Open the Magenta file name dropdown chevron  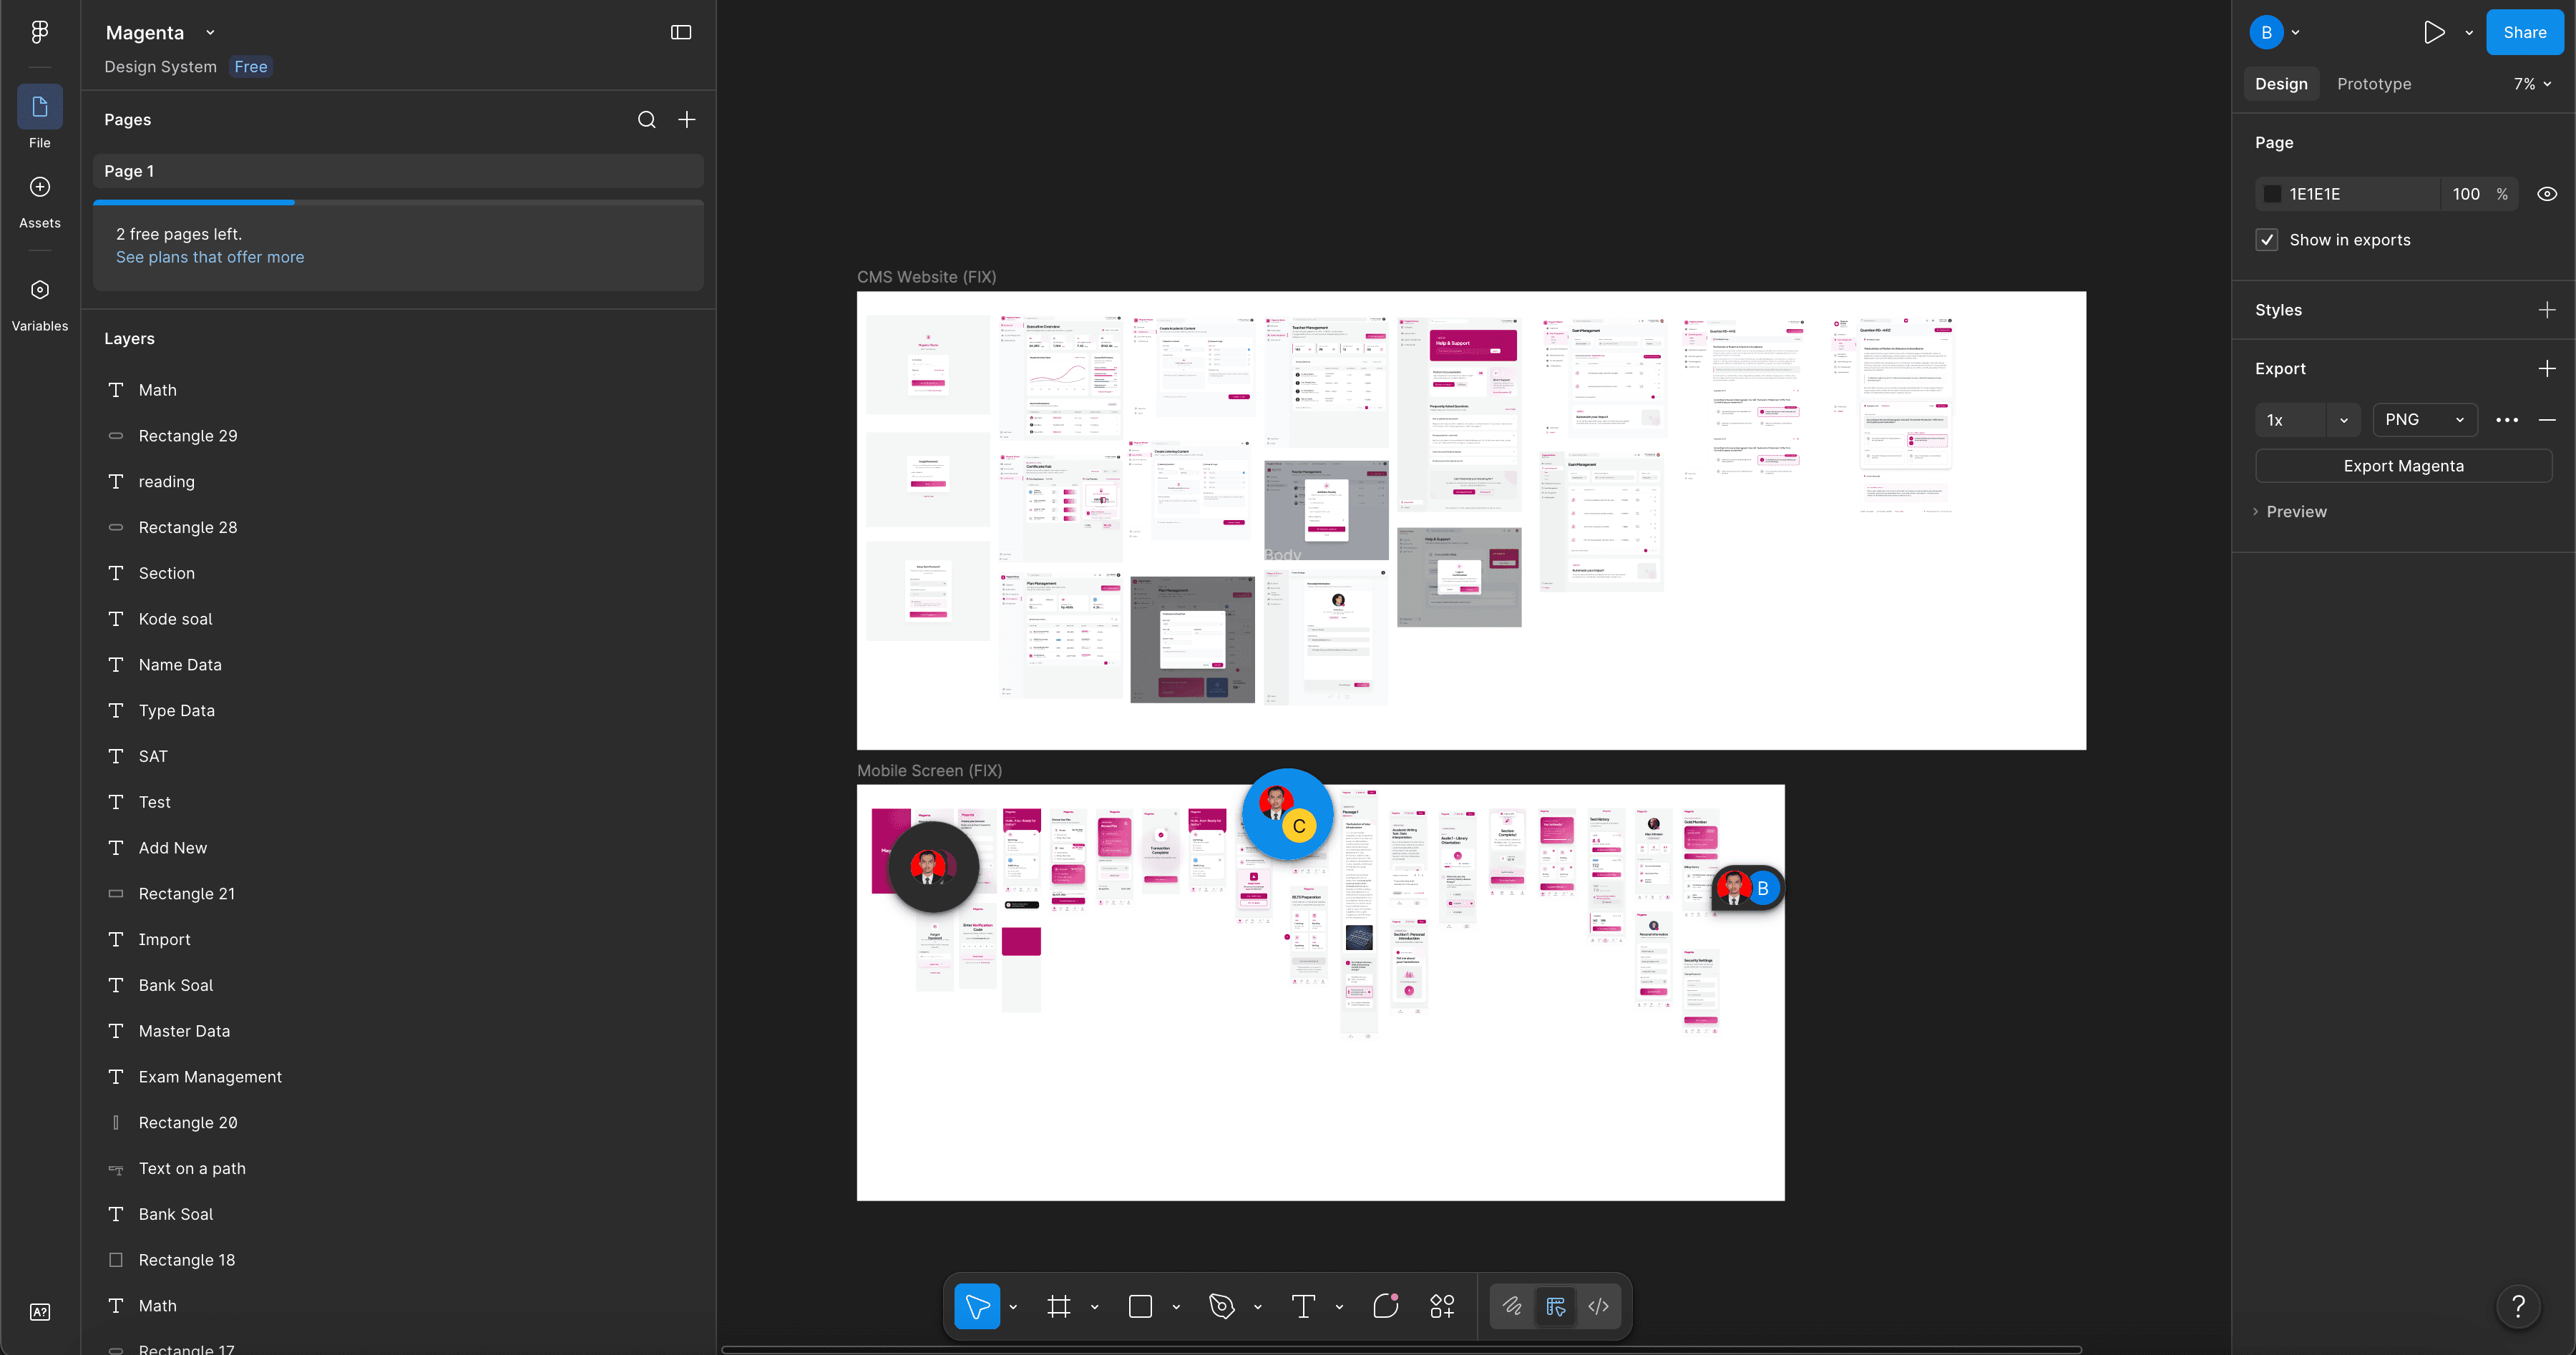210,32
